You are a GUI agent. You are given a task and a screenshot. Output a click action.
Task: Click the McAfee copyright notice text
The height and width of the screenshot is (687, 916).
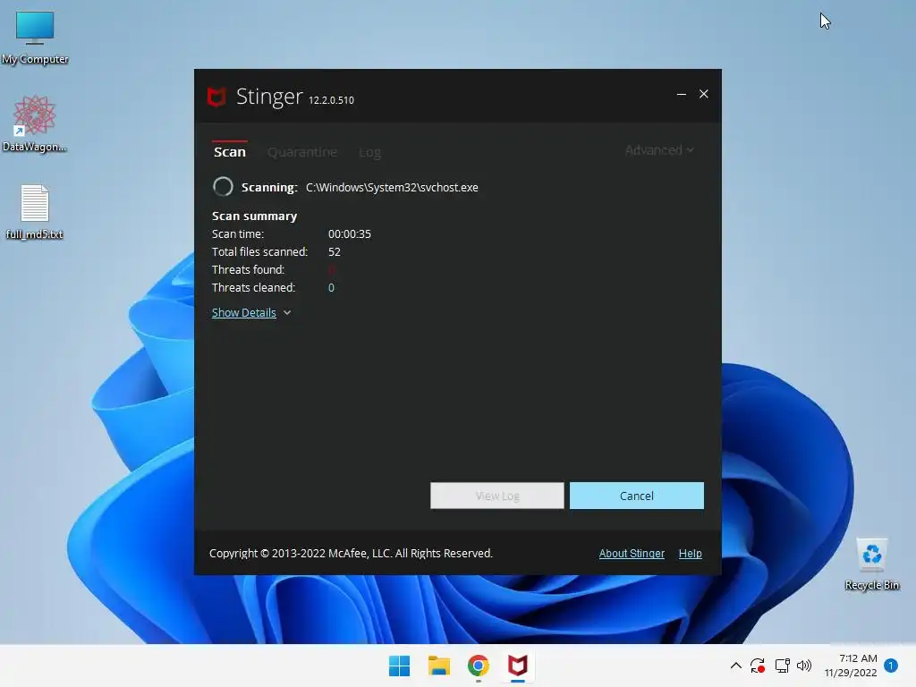point(351,553)
